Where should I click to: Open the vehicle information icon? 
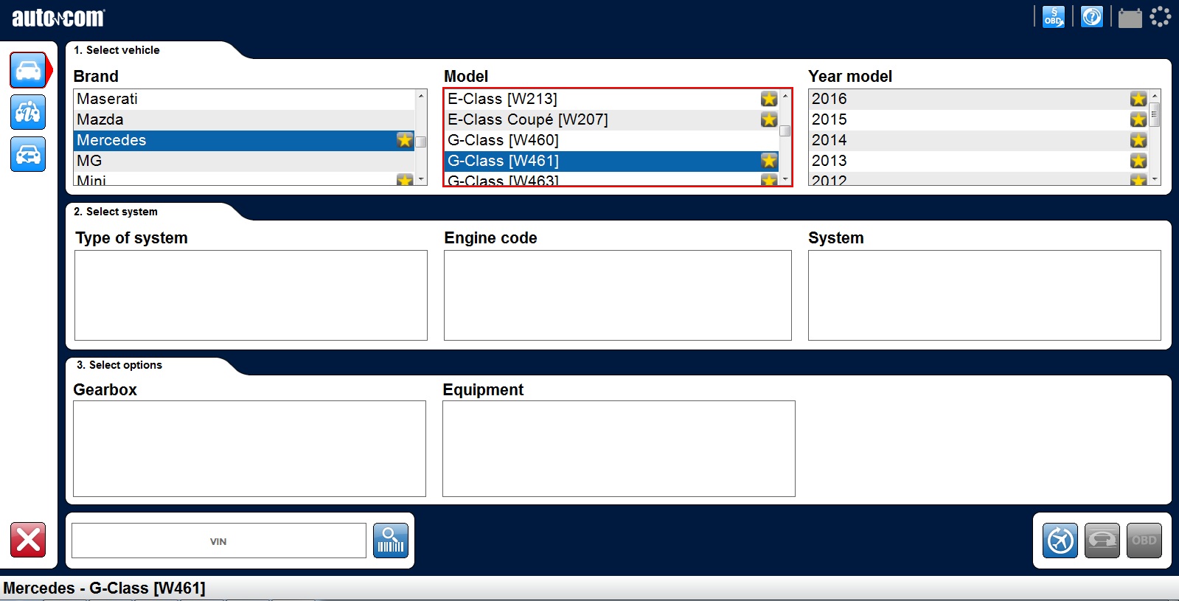(28, 113)
